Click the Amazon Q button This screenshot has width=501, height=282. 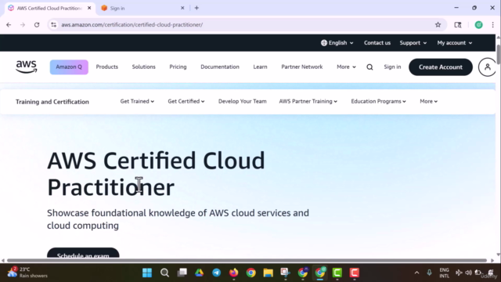point(69,67)
